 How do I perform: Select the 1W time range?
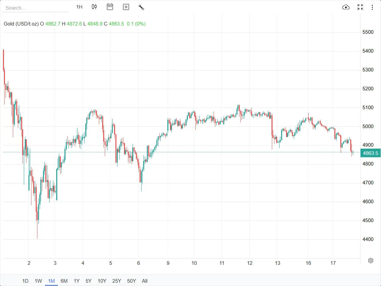[38, 281]
